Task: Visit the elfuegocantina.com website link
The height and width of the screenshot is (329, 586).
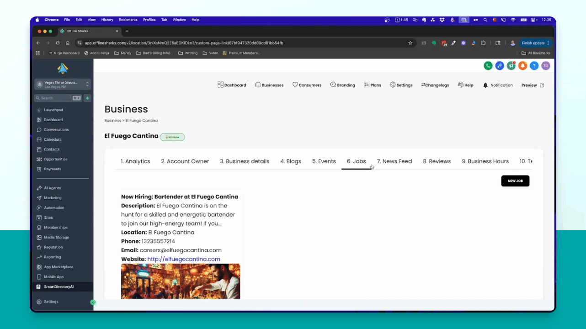Action: point(184,259)
